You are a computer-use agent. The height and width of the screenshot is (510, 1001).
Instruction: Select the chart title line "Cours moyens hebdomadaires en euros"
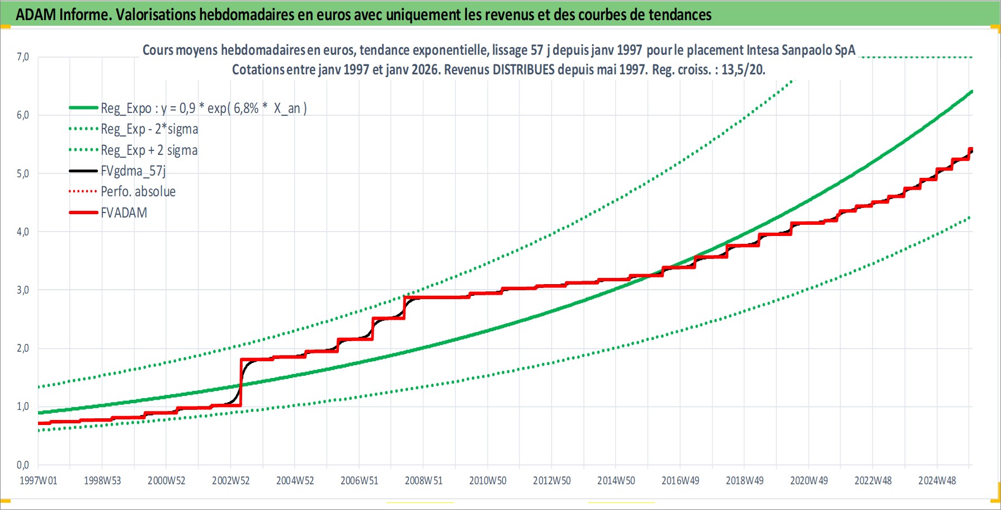[x=499, y=50]
